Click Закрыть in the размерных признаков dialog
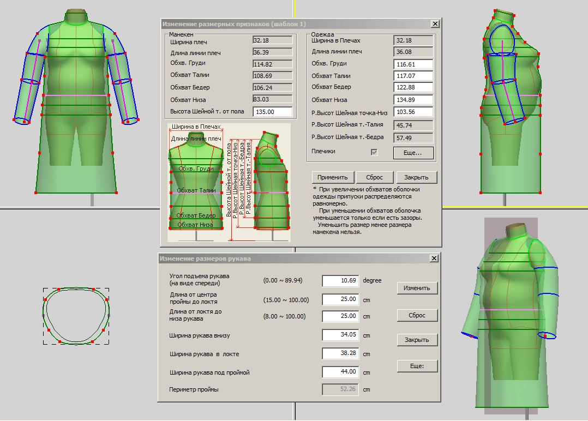588x421 pixels. 416,177
